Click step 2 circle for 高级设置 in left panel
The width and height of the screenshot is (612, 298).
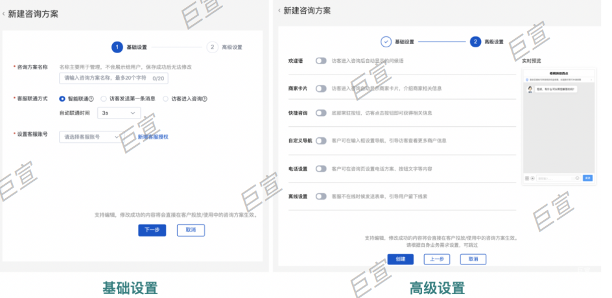tap(212, 47)
